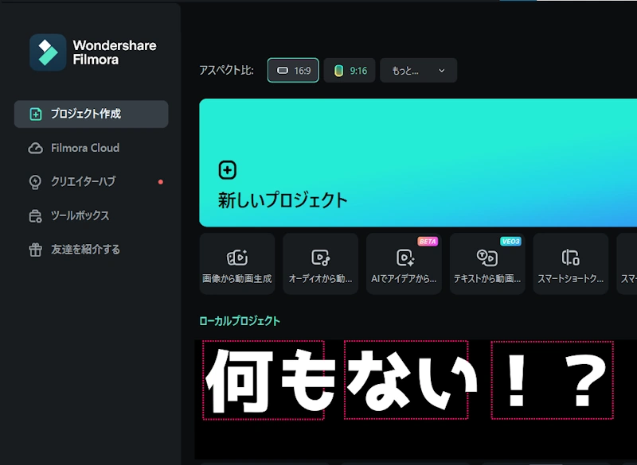Launch AIでアイデアから動画 (BETA) tool
Screen dimensions: 637x465
[404, 264]
